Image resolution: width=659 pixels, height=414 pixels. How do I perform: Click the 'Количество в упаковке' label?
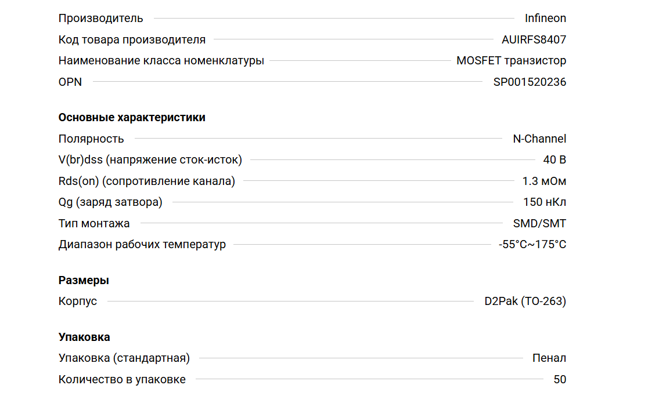(122, 380)
